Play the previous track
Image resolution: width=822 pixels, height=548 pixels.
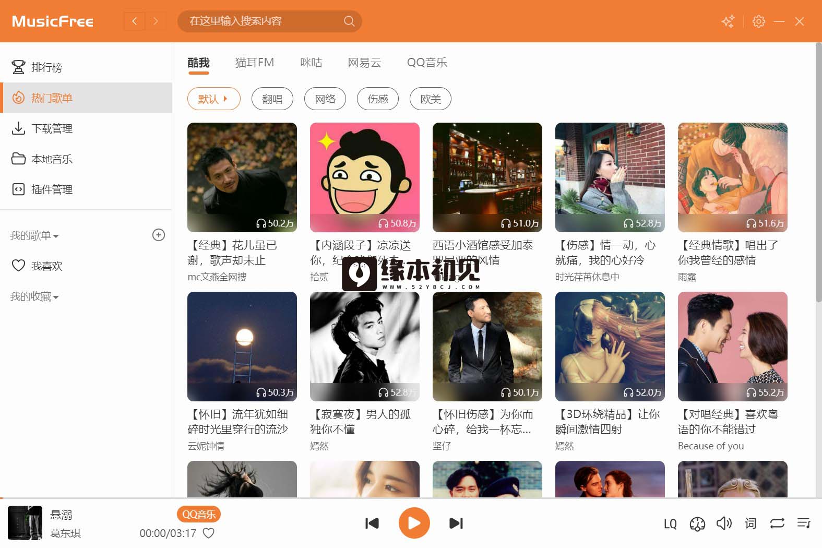tap(372, 523)
